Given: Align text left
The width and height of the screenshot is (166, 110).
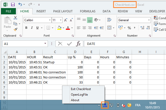Looking at the screenshot, I should tap(79, 28).
